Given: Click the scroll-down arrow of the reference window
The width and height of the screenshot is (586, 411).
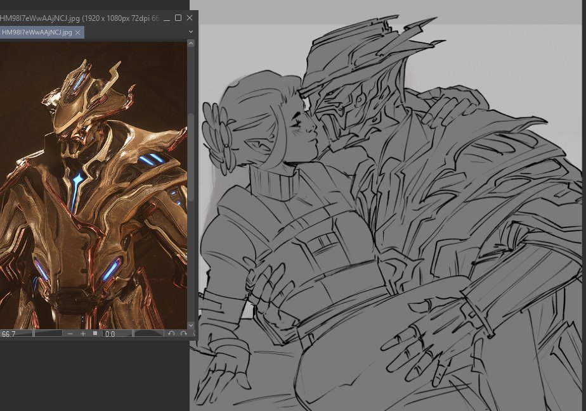Looking at the screenshot, I should pos(191,326).
